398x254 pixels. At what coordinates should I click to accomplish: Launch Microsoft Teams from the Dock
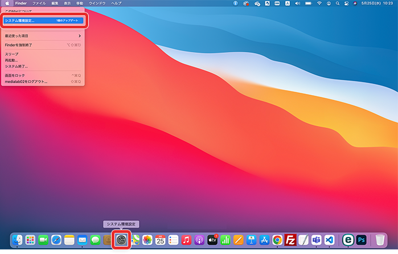pos(316,240)
